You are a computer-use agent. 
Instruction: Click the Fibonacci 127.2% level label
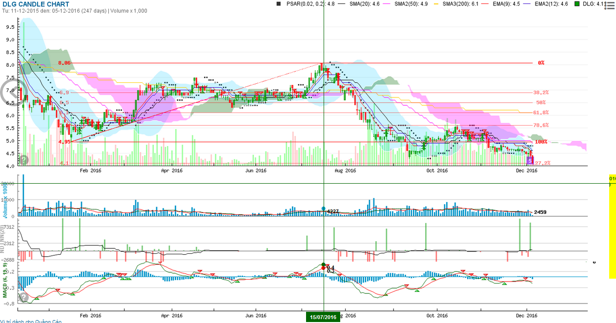[541, 163]
